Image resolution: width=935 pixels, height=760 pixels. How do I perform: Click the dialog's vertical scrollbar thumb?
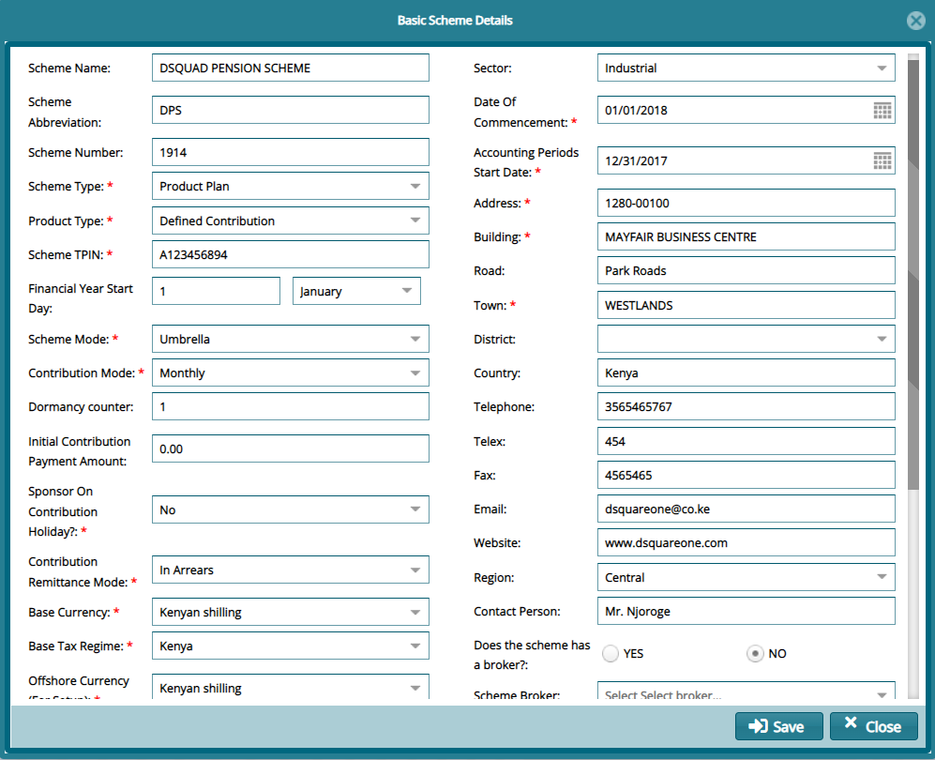click(912, 274)
